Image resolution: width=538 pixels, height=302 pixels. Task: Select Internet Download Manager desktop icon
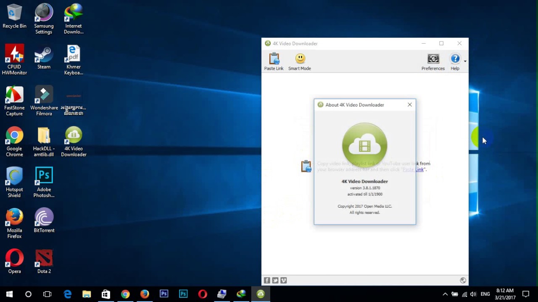coord(74,19)
